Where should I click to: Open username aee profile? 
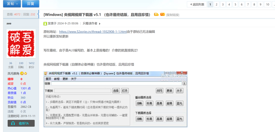coord(9,23)
